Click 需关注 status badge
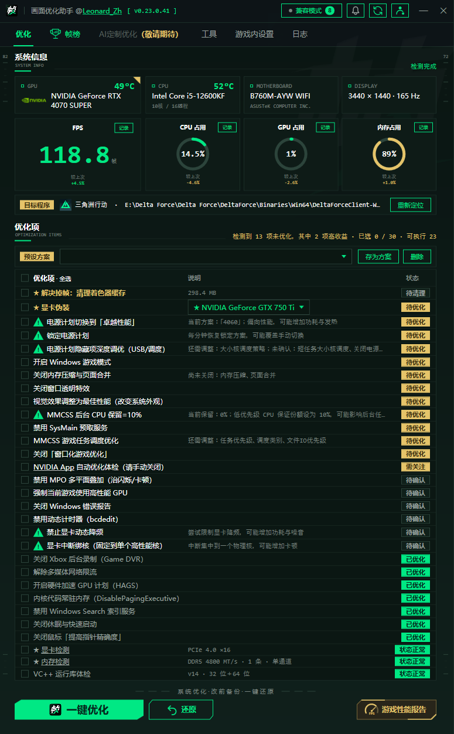454x734 pixels. tap(416, 467)
